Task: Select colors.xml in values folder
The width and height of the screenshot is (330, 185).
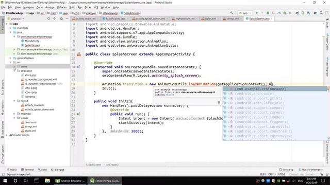Action: point(31,122)
